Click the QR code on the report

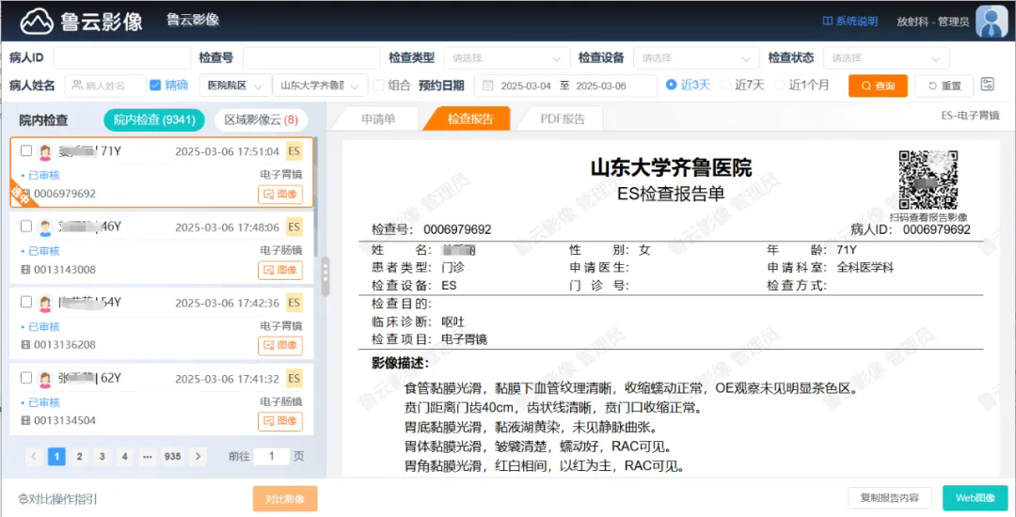928,180
